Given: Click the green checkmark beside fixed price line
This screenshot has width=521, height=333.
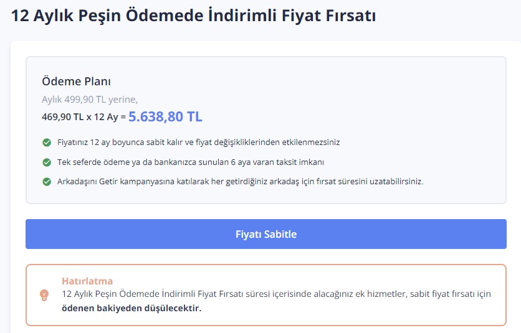Looking at the screenshot, I should 47,143.
